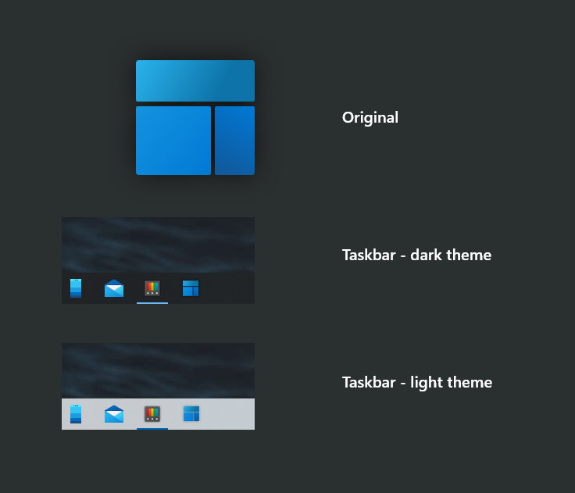Open Your Phone icon in dark taskbar
This screenshot has height=493, width=575.
click(76, 288)
